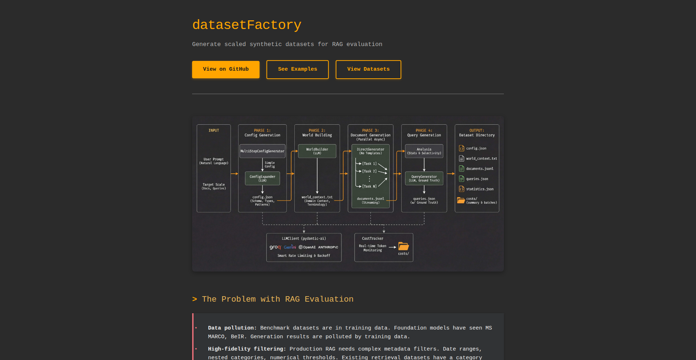The image size is (696, 360).
Task: Click "config.json (Schema, Types, Patterns)" in Phase 1
Action: (x=262, y=201)
